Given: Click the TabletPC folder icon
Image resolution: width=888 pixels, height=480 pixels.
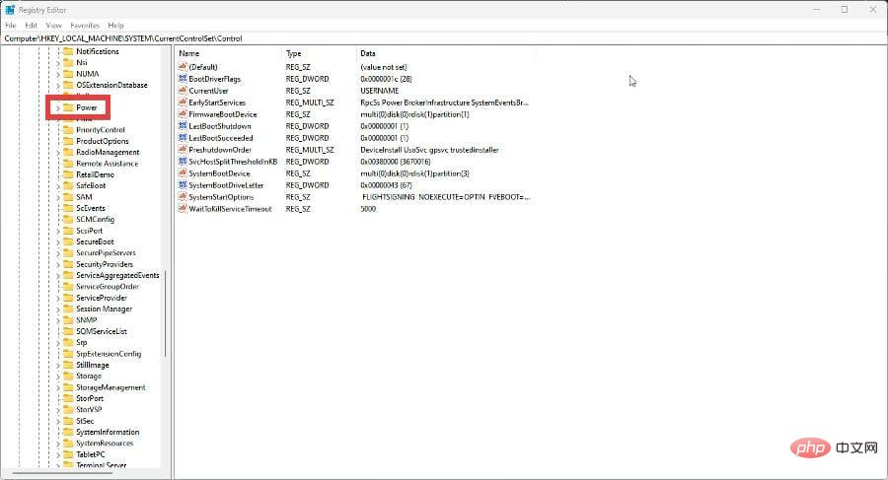Looking at the screenshot, I should coord(68,454).
